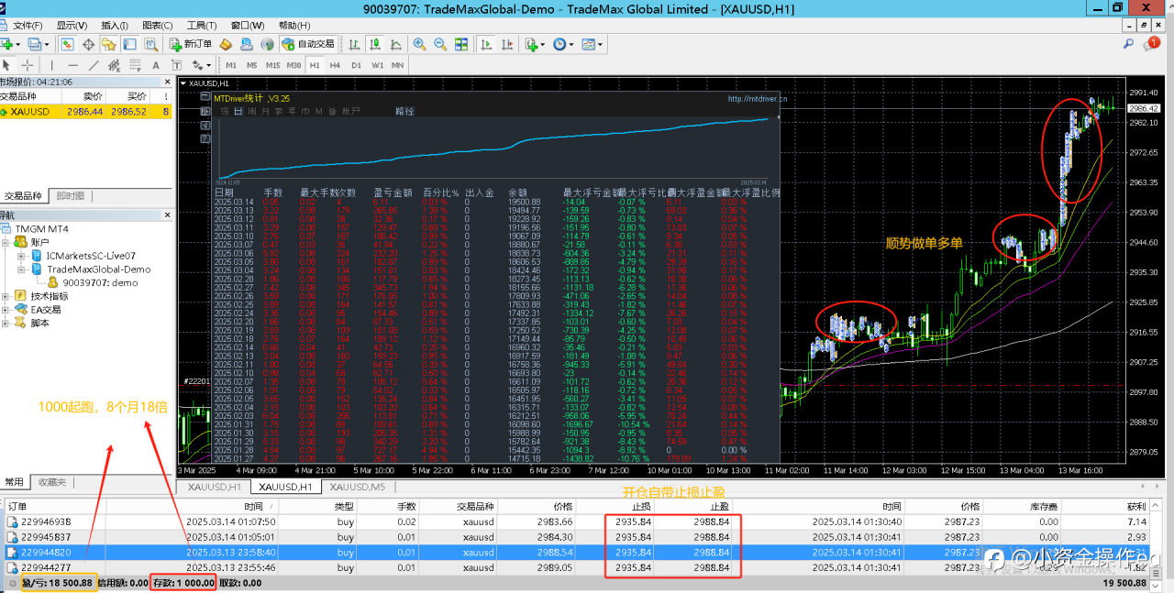Open the periodicity clock dropdown

click(564, 44)
